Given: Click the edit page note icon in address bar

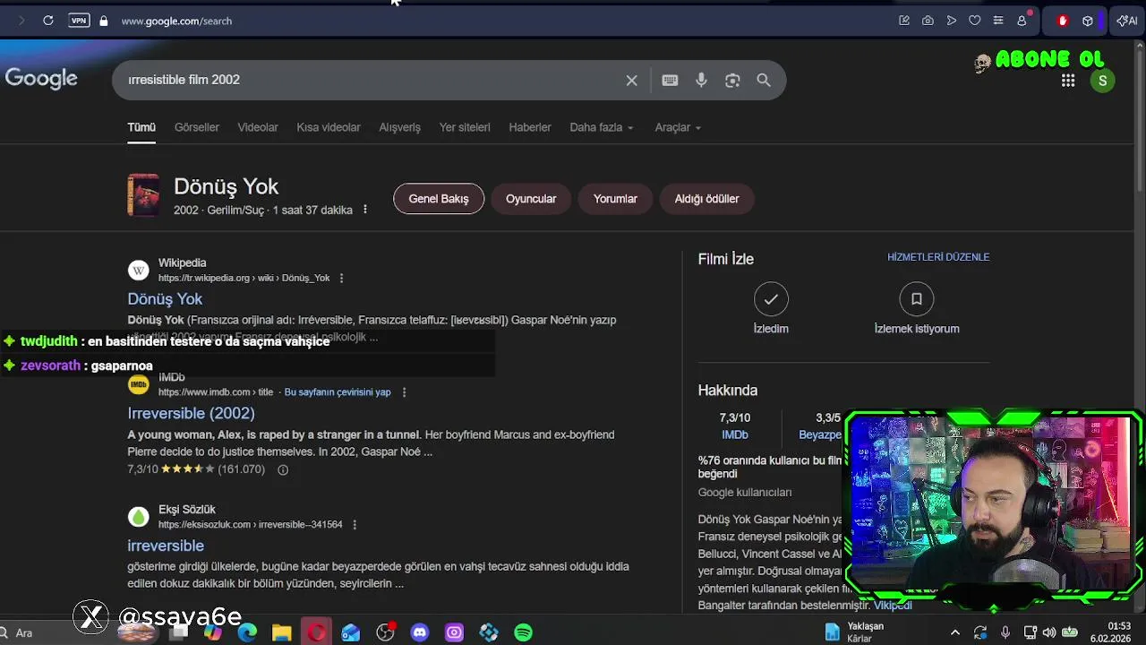Looking at the screenshot, I should [x=904, y=21].
